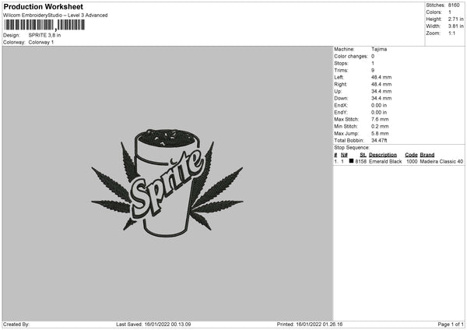This screenshot has height=330, width=467.
Task: Click the Height value 2.71 in
Action: (x=455, y=19)
